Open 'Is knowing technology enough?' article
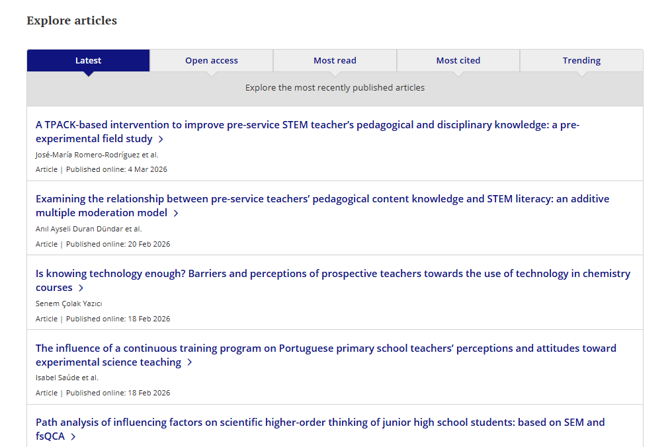668x447 pixels. 333,274
